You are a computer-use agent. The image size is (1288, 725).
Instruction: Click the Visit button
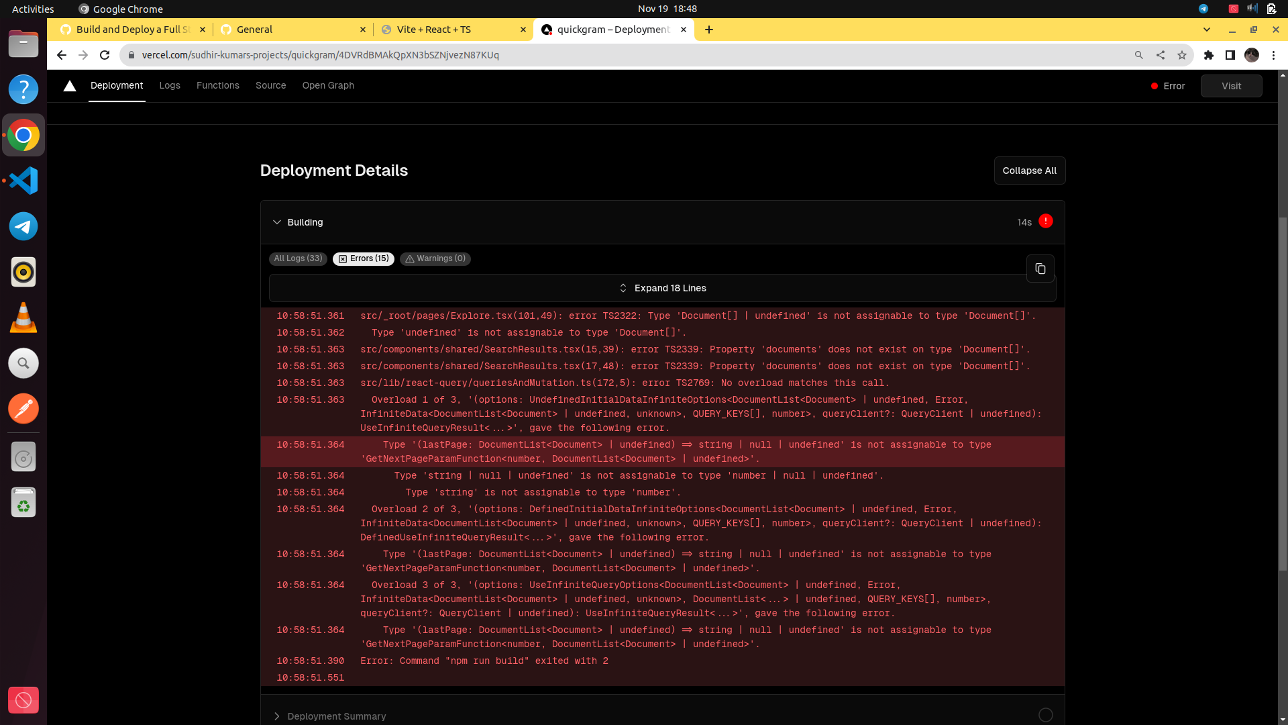click(x=1231, y=86)
